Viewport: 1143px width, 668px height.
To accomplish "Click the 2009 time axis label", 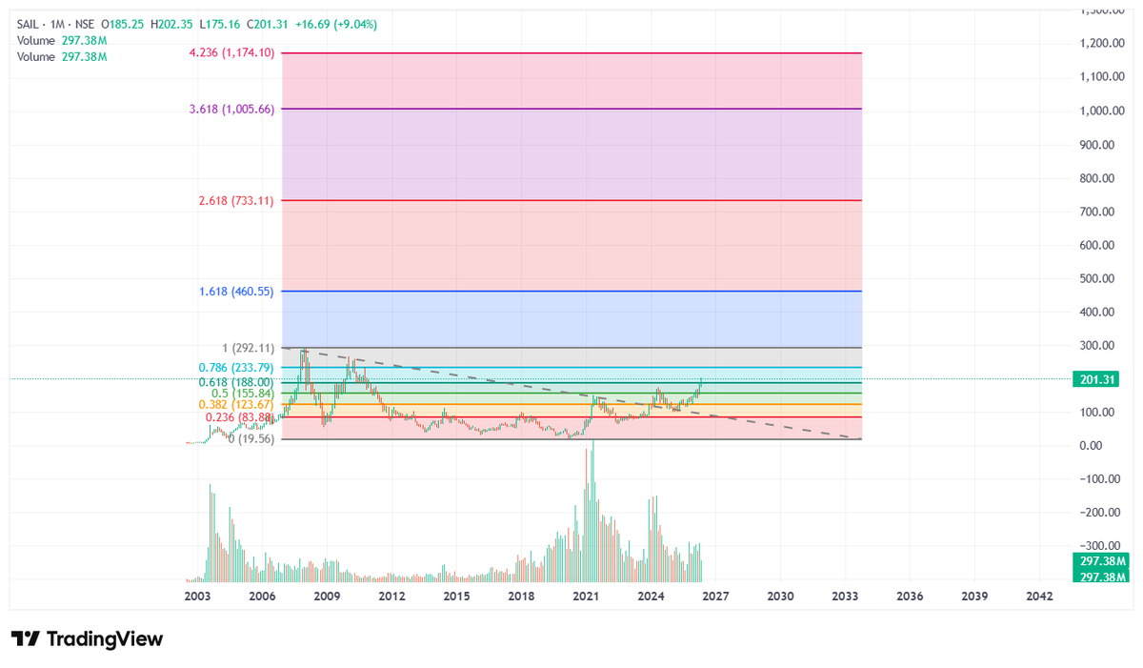I will pos(327,596).
